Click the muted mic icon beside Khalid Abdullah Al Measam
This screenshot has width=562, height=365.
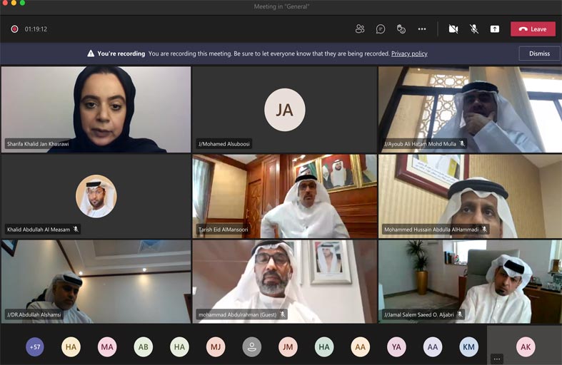click(76, 230)
